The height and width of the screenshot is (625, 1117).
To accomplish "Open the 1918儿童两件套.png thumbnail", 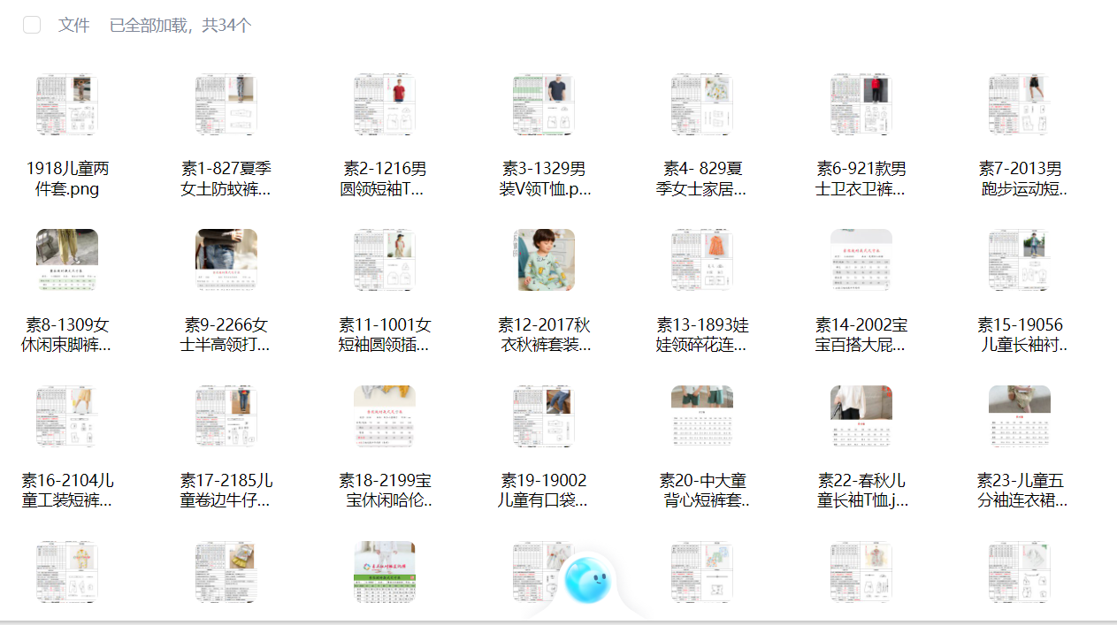I will click(x=67, y=104).
